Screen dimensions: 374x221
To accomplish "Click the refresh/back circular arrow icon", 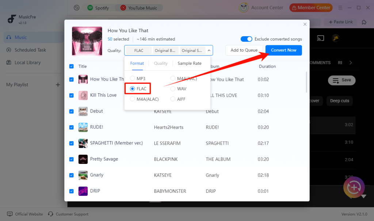I will (76, 8).
